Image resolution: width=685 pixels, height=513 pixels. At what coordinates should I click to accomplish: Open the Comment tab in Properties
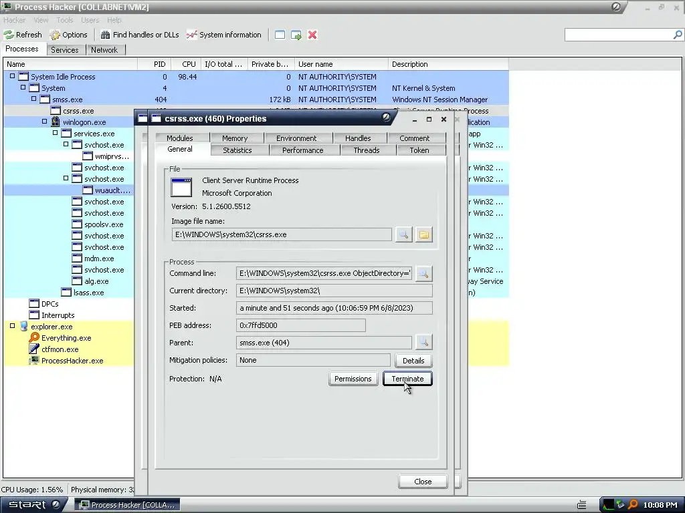pos(415,138)
